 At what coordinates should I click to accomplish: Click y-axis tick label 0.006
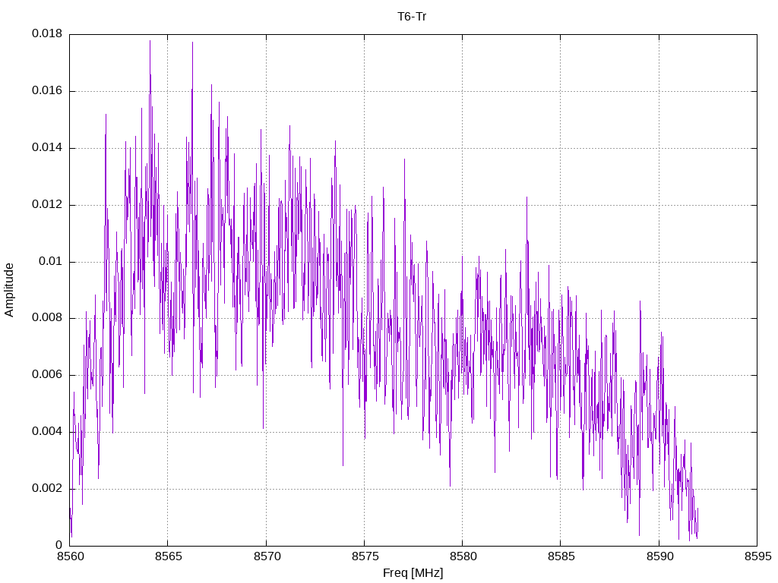tap(47, 374)
